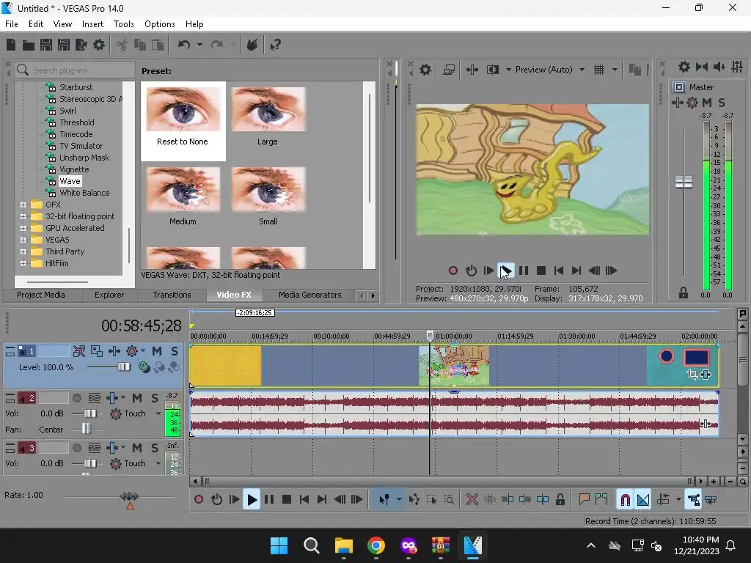Toggle split screen view icon in preview
This screenshot has height=563, width=751.
pyautogui.click(x=493, y=70)
